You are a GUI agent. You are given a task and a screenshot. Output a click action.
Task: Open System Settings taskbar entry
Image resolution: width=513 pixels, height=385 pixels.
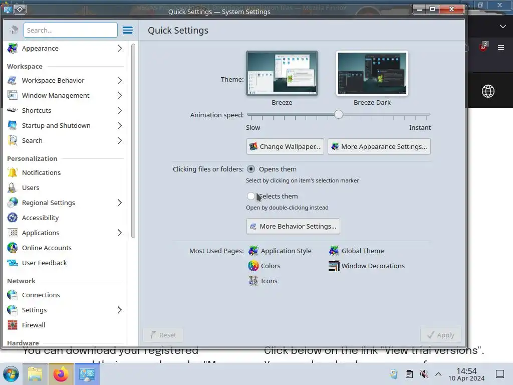click(x=87, y=374)
